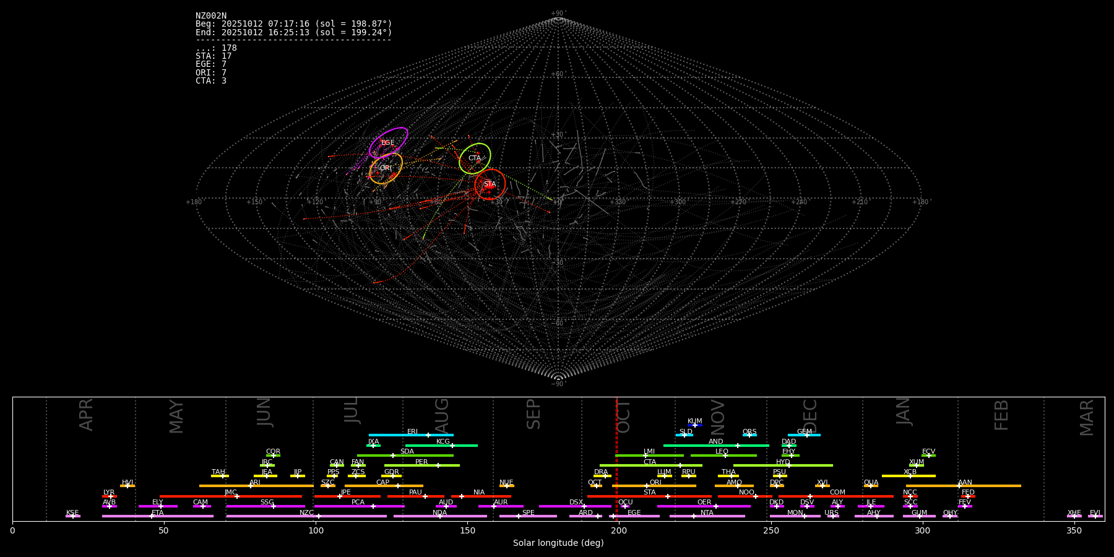Click the HYD shower bar label
Viewport: 1114px width, 557px height.
coord(783,462)
